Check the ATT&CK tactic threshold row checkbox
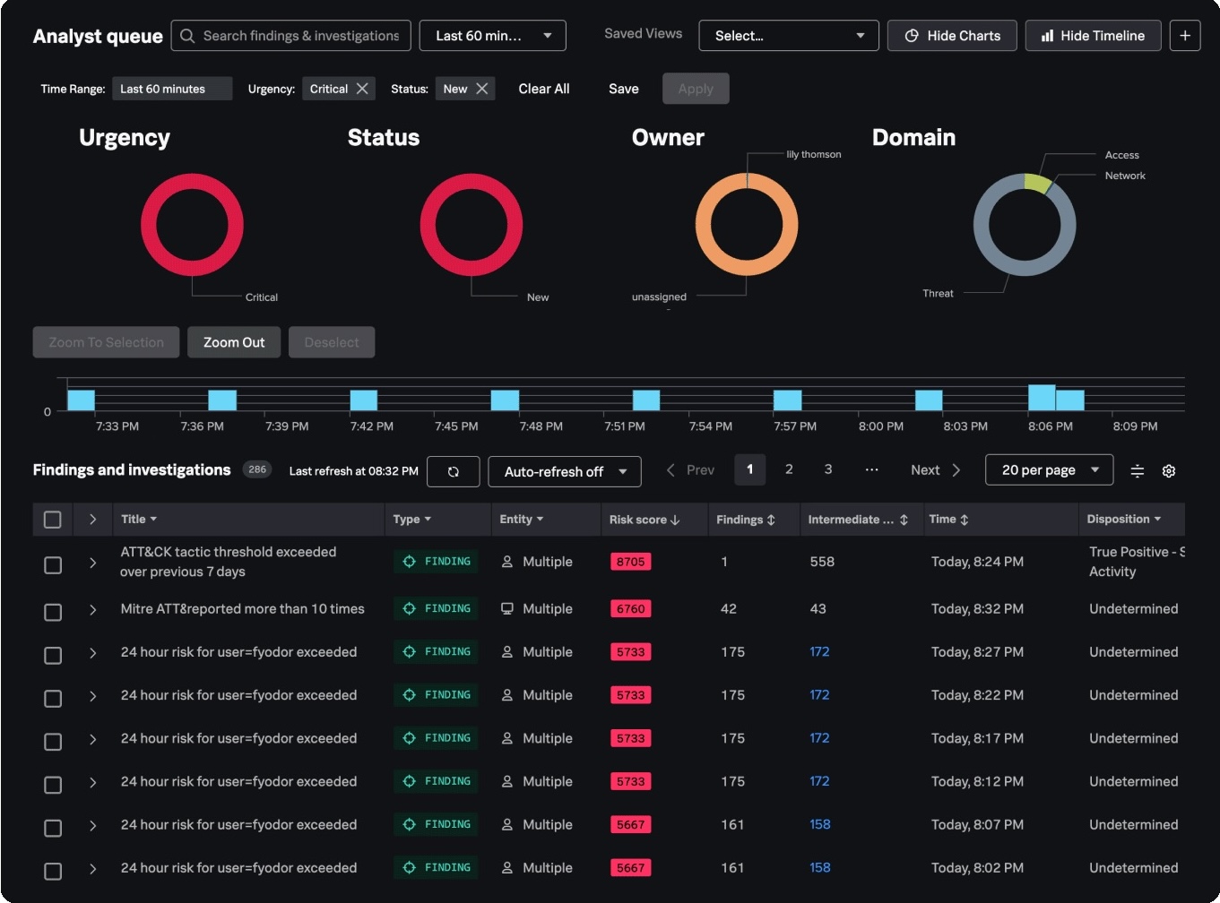The width and height of the screenshot is (1220, 903). (x=53, y=565)
